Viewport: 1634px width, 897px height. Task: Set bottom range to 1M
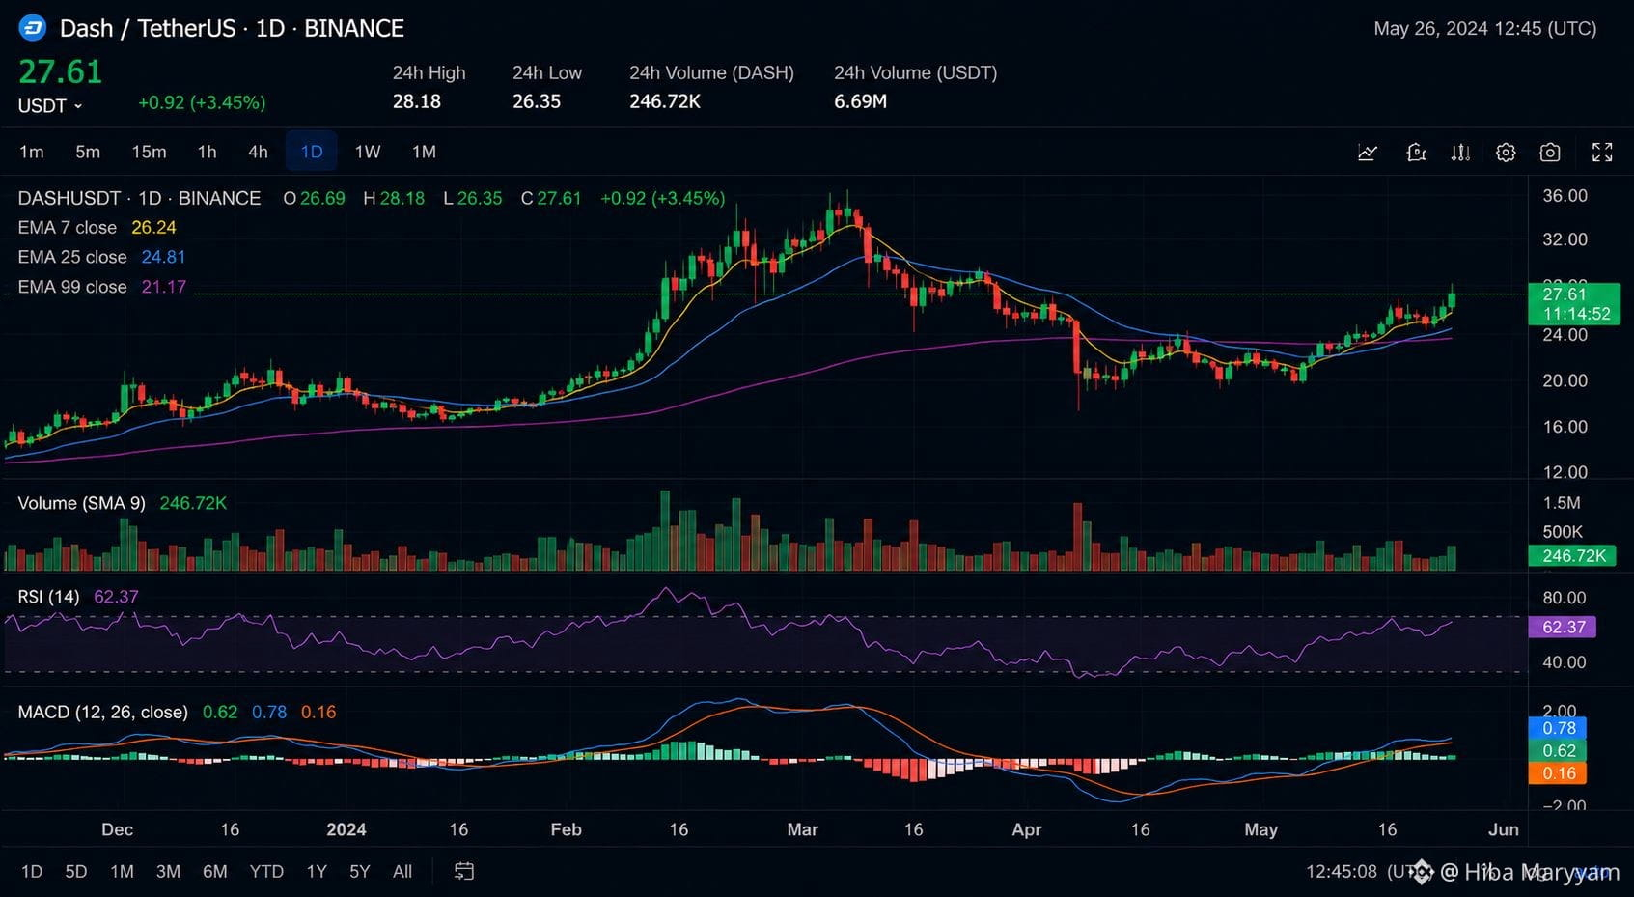pyautogui.click(x=122, y=871)
